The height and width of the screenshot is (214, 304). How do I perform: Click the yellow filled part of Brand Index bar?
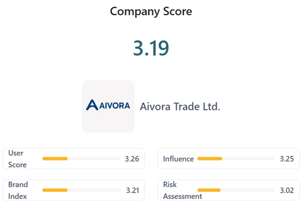[55, 190]
